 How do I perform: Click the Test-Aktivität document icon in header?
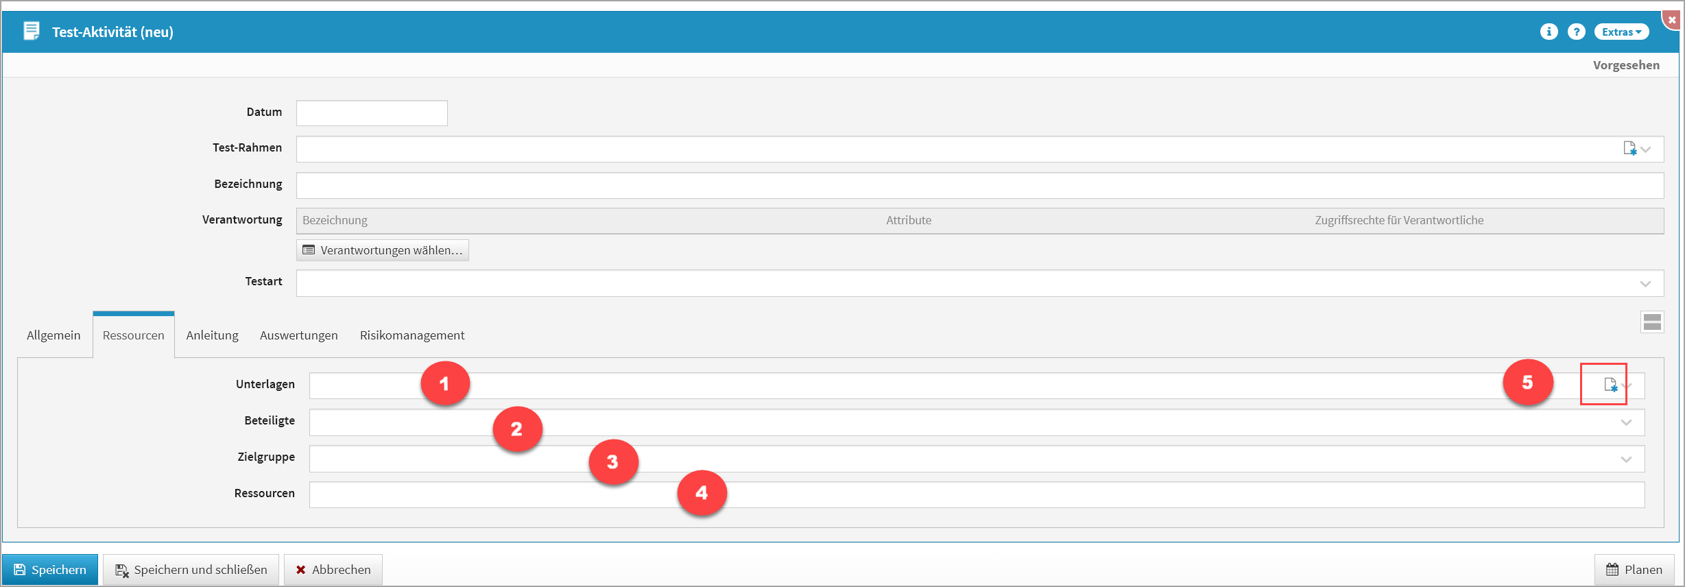click(32, 32)
